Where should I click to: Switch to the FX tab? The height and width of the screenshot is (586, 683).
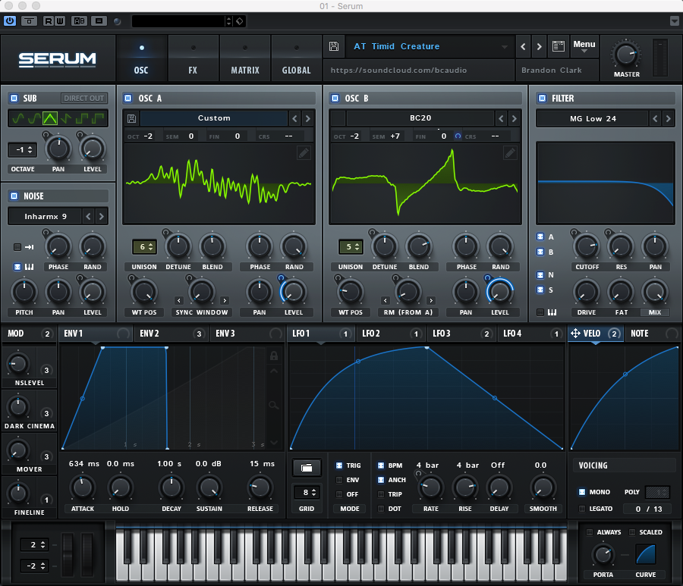tap(193, 58)
